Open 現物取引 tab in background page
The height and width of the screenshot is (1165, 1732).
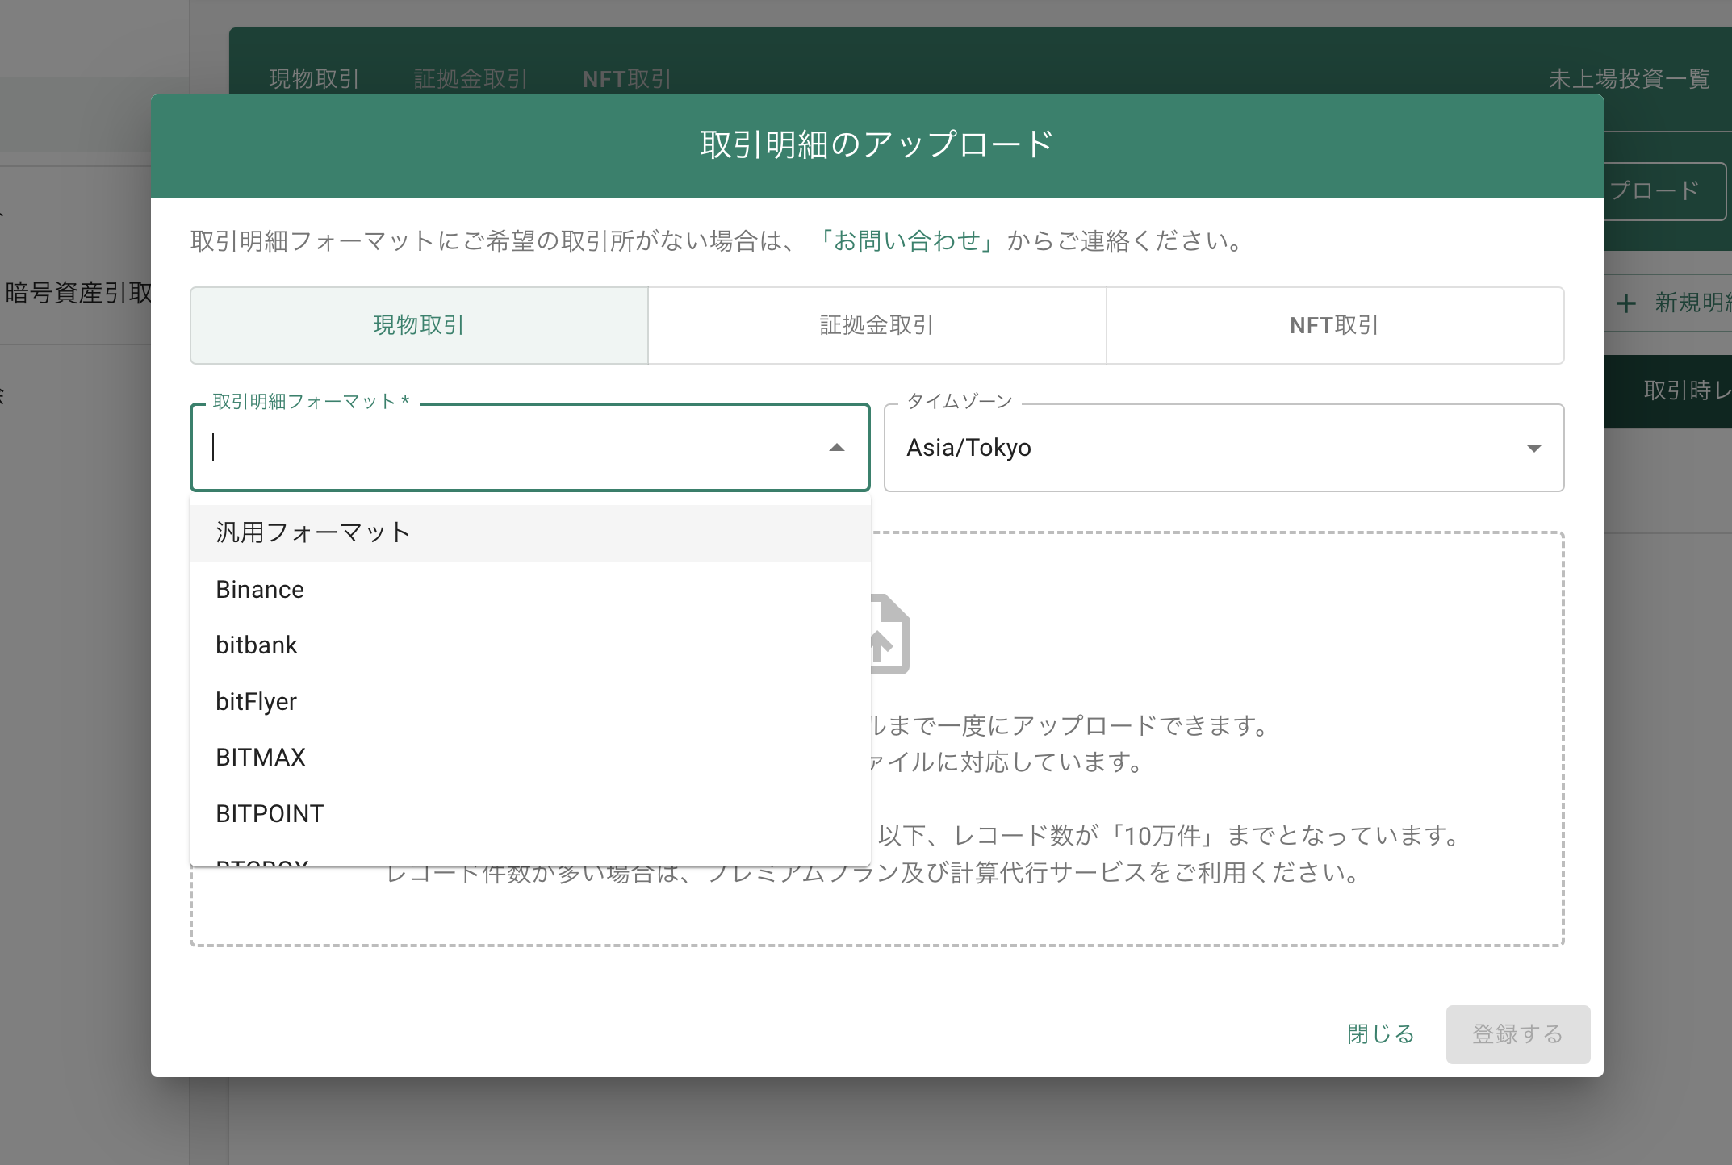314,79
